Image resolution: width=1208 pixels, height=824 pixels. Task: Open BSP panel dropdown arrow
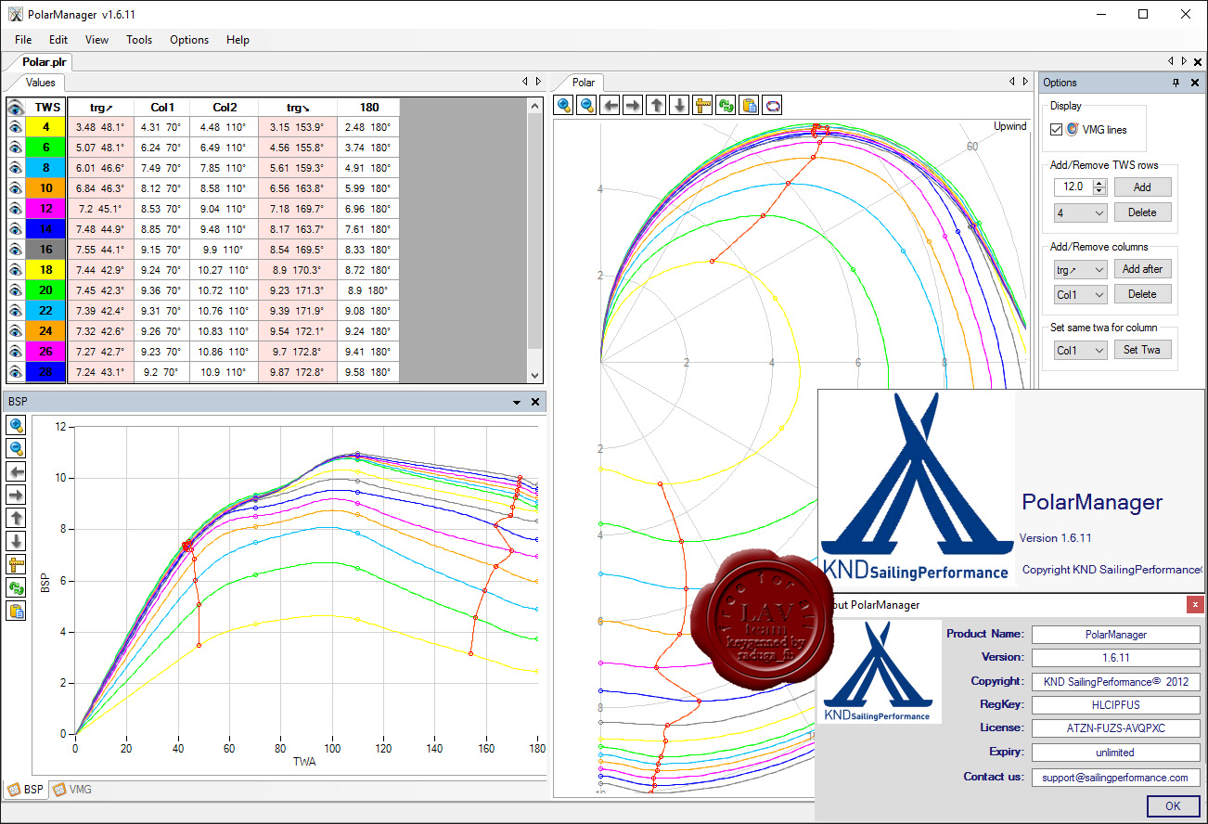tap(517, 403)
